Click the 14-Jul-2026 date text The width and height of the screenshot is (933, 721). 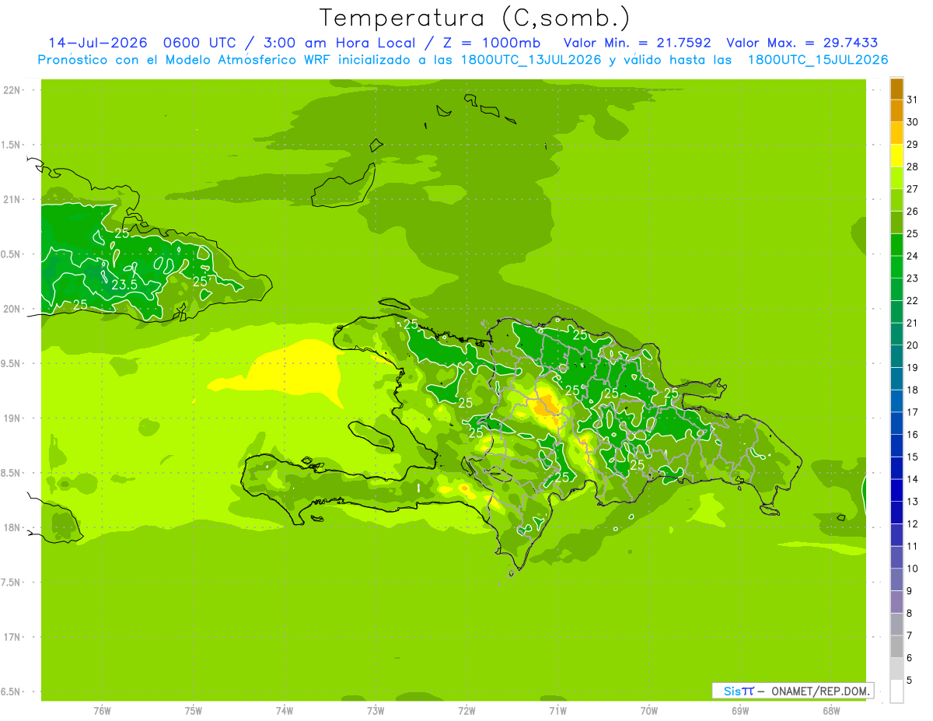[97, 43]
